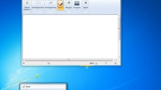The image size is (161, 90).
Task: Click the zoom out minus button
Action: (x=96, y=63)
